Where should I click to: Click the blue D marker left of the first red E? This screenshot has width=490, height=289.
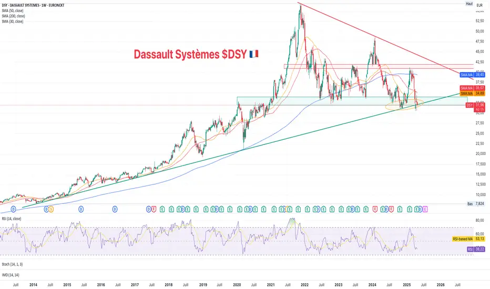pos(149,209)
